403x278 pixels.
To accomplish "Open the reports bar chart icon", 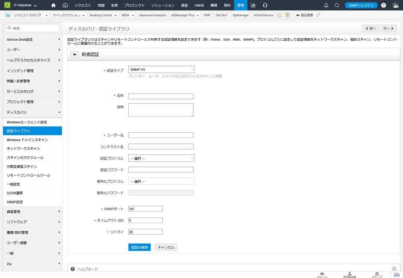I will (253, 5).
